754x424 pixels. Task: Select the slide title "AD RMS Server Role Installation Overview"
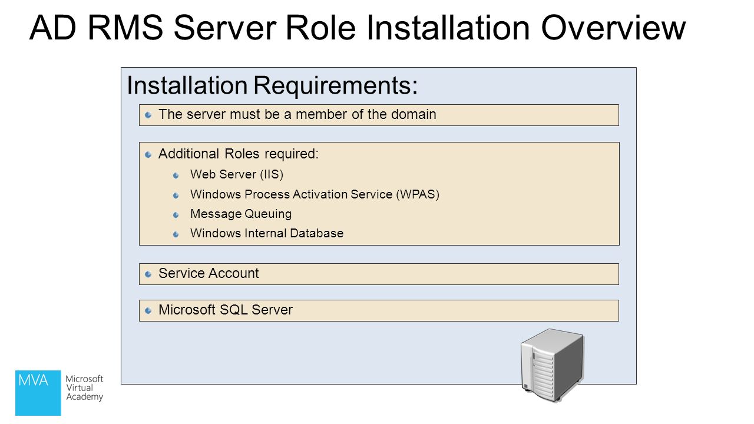tap(357, 28)
